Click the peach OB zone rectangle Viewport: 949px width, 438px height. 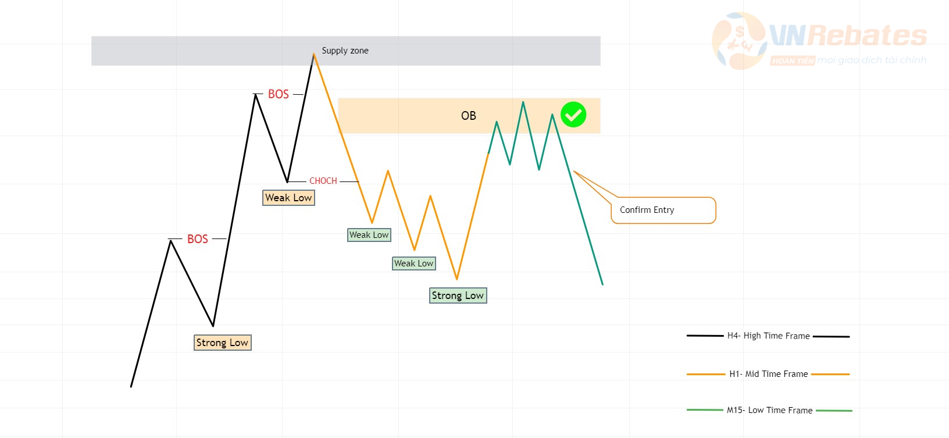(469, 116)
